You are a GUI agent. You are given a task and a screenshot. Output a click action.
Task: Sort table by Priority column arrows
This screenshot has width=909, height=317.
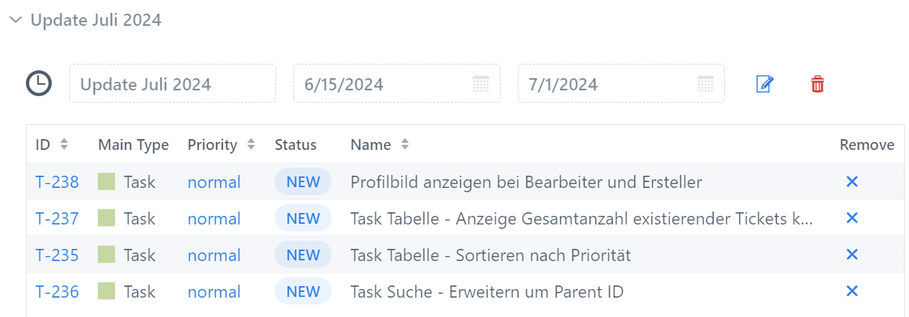pos(251,144)
